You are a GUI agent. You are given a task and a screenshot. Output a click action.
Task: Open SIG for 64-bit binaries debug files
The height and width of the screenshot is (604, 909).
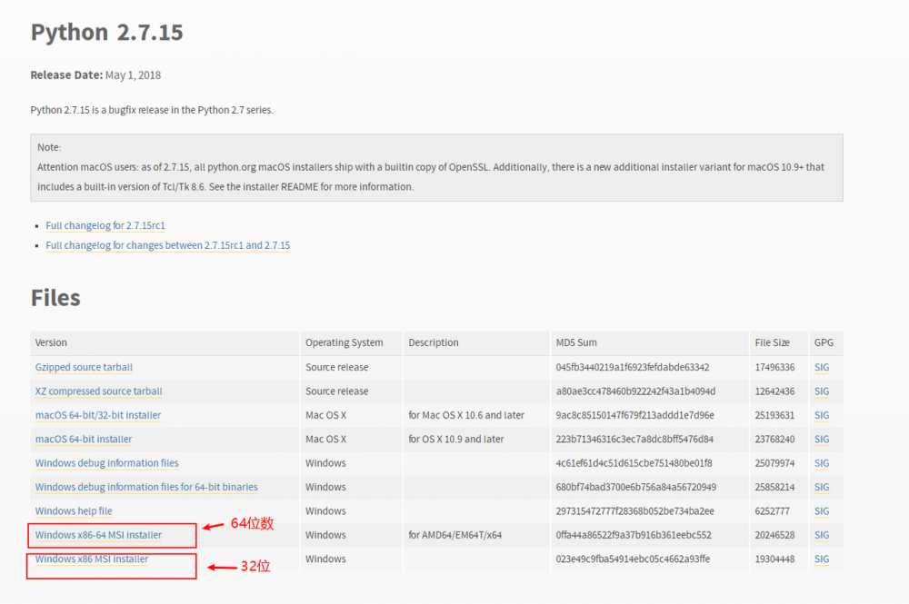coord(822,487)
